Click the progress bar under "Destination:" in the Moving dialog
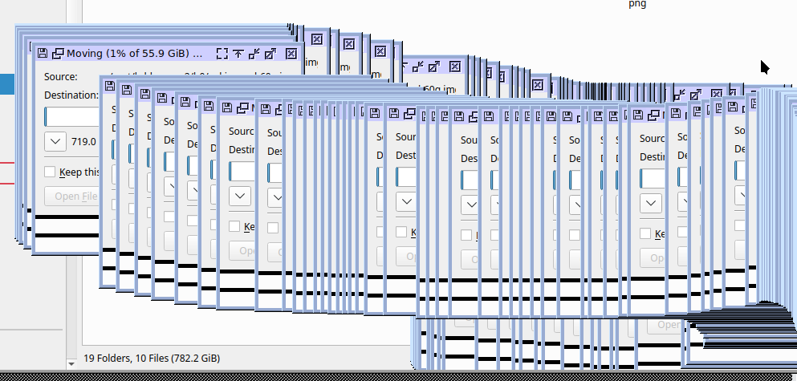797x381 pixels. (x=72, y=117)
